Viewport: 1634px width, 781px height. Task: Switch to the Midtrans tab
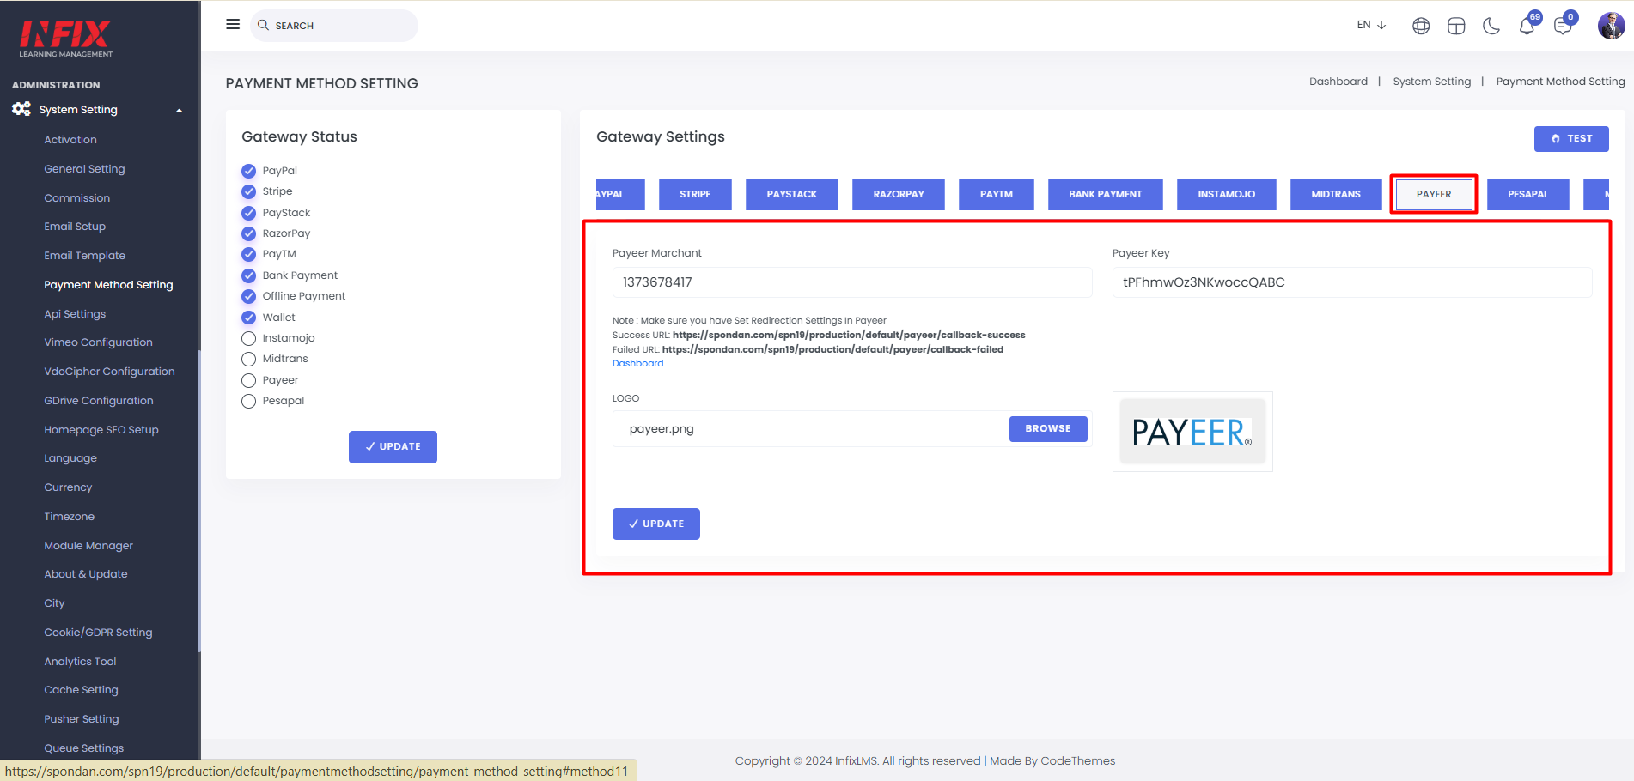(1336, 195)
